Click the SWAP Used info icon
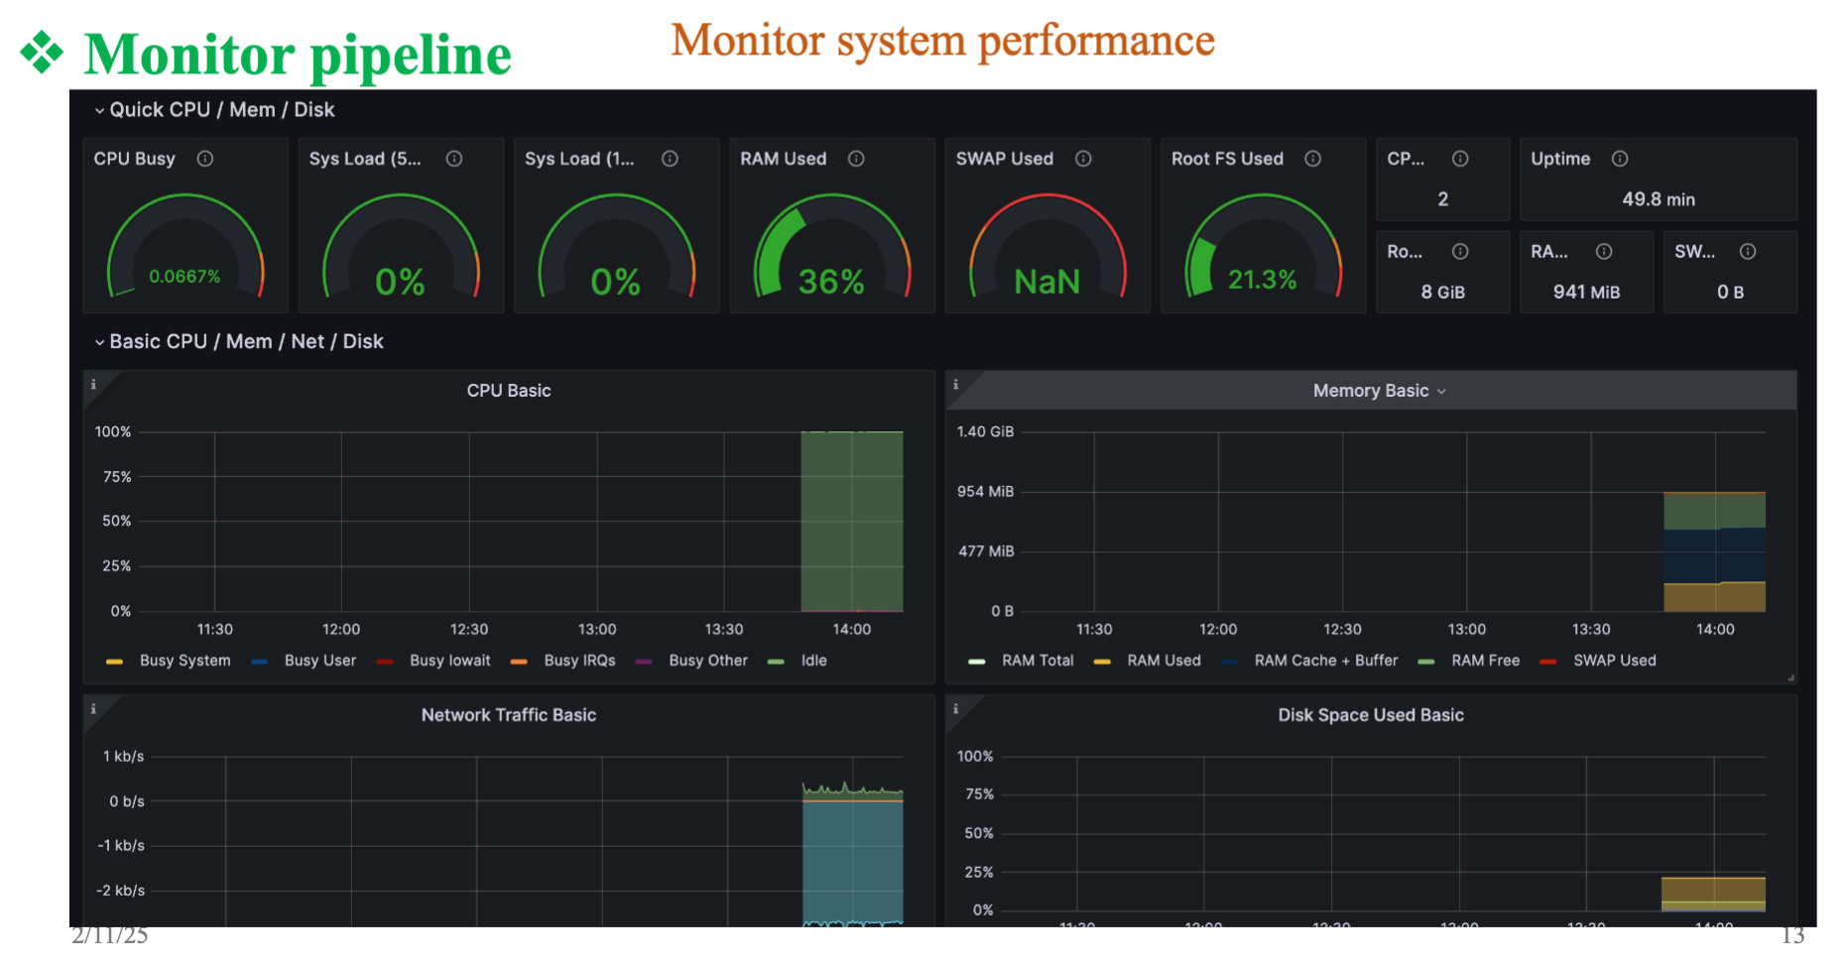The height and width of the screenshot is (962, 1845). (1083, 159)
